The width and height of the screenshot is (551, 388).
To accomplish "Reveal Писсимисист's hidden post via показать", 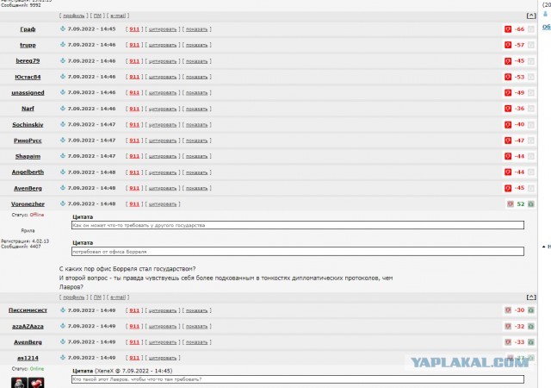I will 197,310.
